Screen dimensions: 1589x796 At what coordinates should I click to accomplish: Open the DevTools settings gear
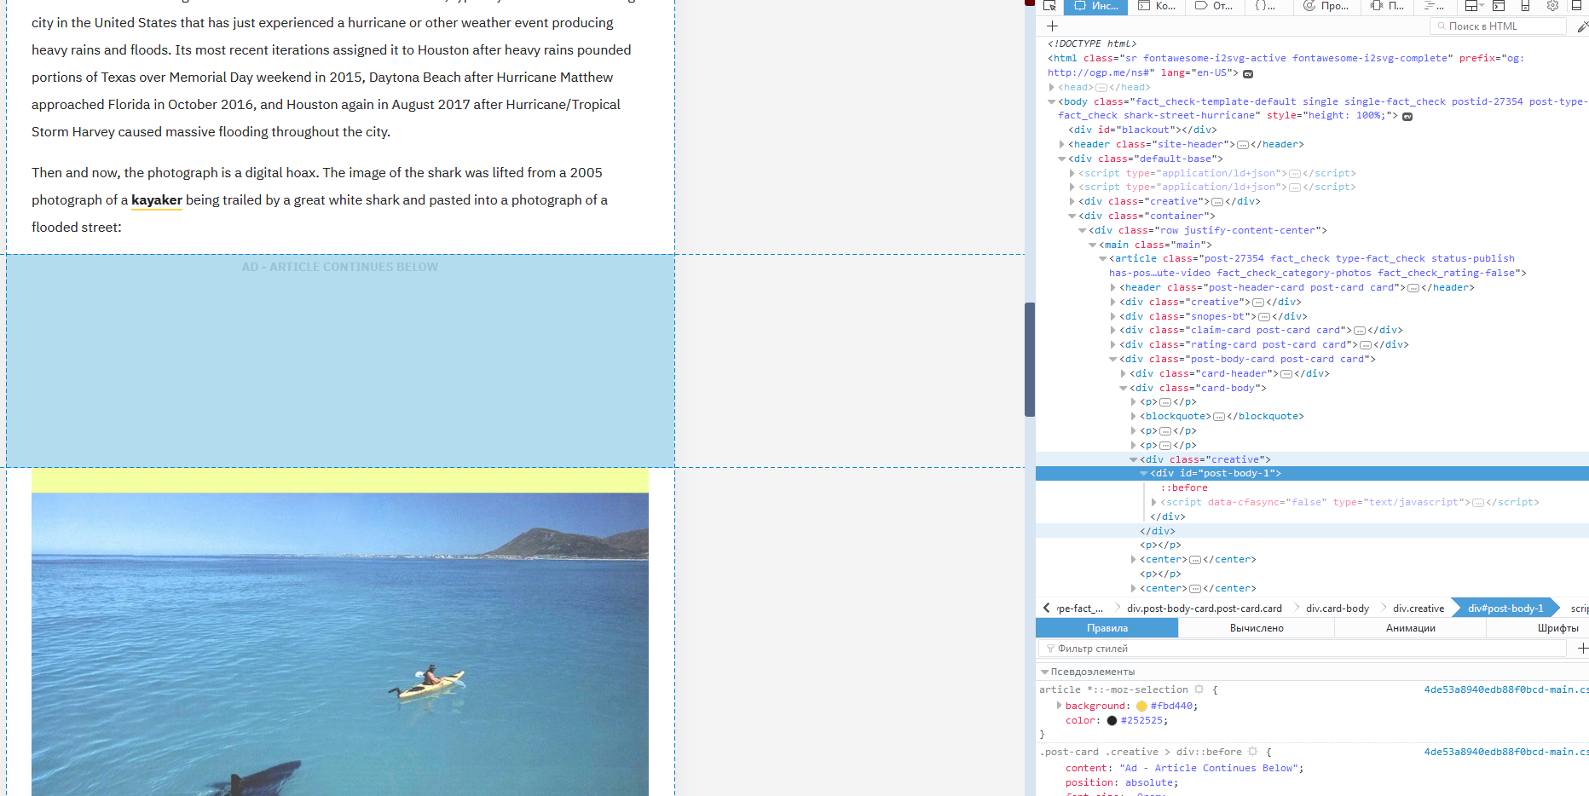[x=1551, y=6]
